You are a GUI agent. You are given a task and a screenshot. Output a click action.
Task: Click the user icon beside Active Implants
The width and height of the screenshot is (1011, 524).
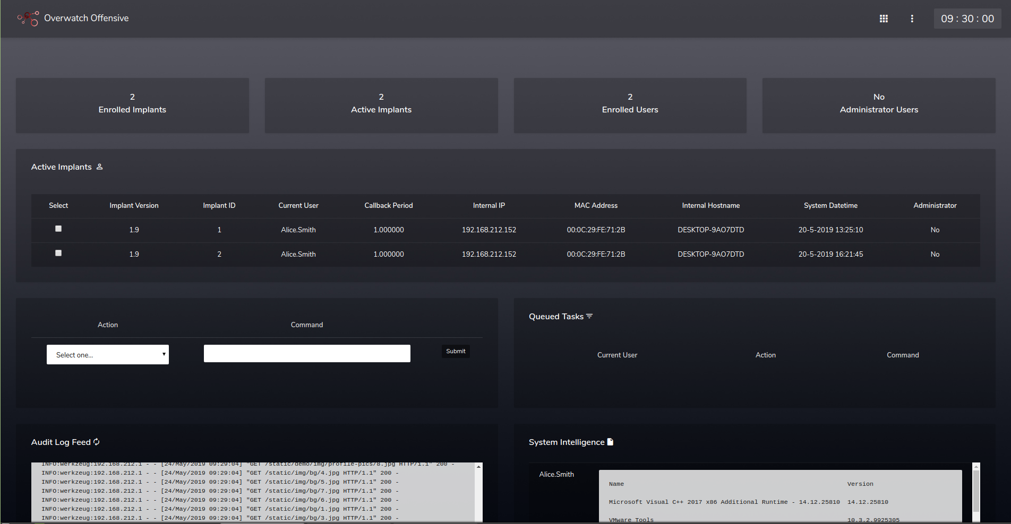pyautogui.click(x=99, y=167)
